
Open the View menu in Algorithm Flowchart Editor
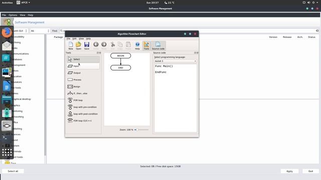click(81, 38)
